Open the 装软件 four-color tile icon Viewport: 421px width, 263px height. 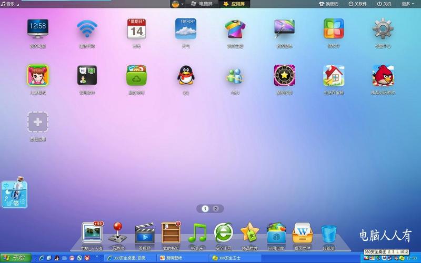[x=334, y=29]
